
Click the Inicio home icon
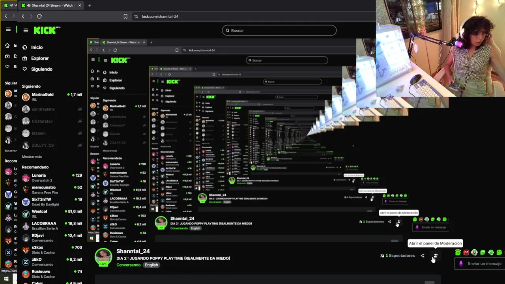coord(24,47)
